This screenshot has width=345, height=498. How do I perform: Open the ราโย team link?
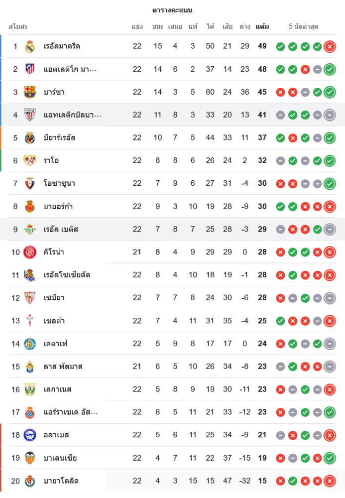[52, 161]
